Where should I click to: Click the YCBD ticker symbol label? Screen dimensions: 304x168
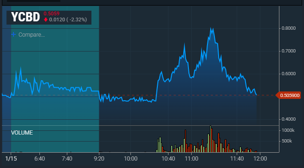(26, 17)
